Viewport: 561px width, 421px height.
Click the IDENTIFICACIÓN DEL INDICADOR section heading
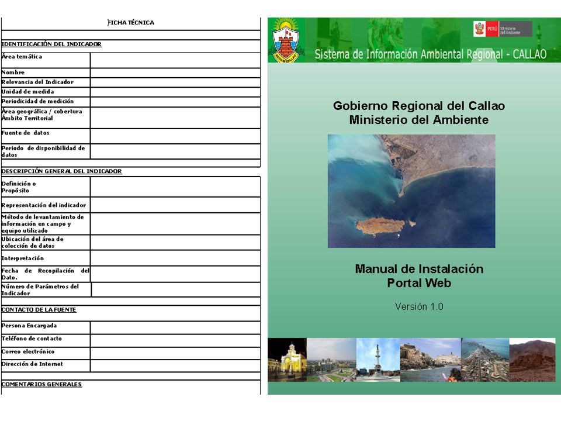[51, 44]
